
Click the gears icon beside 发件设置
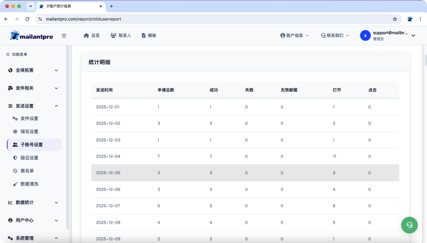pos(15,118)
